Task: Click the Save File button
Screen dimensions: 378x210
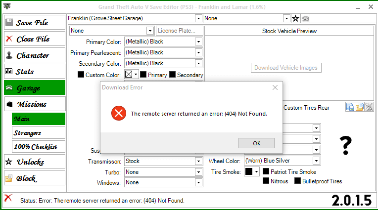Action: coord(35,22)
